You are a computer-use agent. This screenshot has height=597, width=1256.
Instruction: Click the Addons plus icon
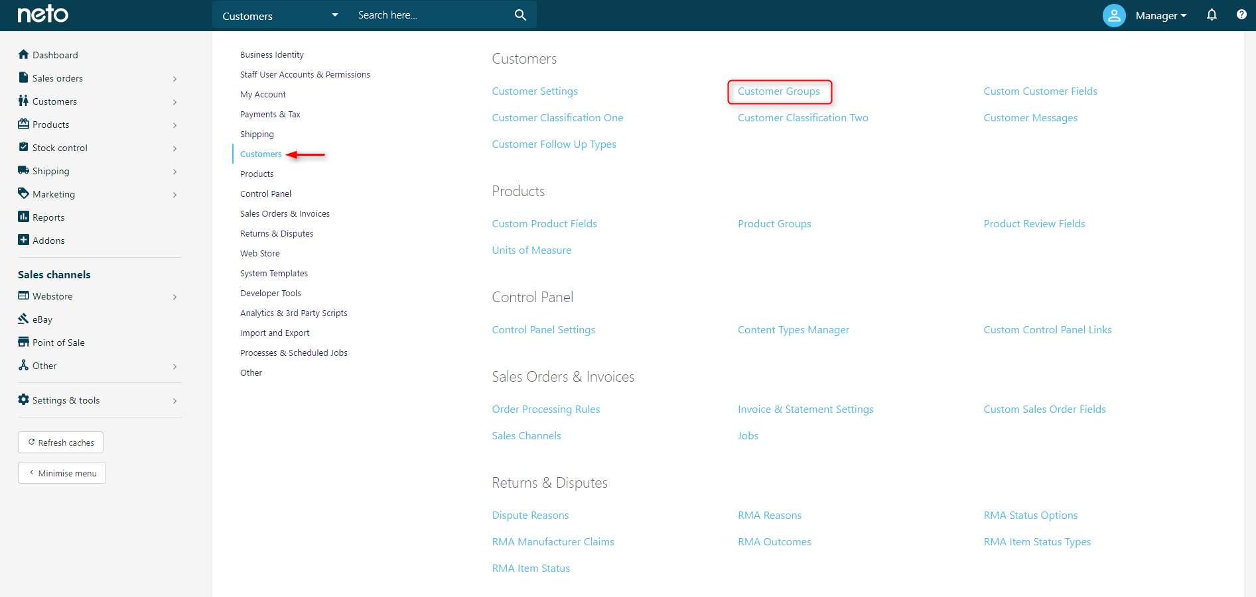[x=24, y=240]
